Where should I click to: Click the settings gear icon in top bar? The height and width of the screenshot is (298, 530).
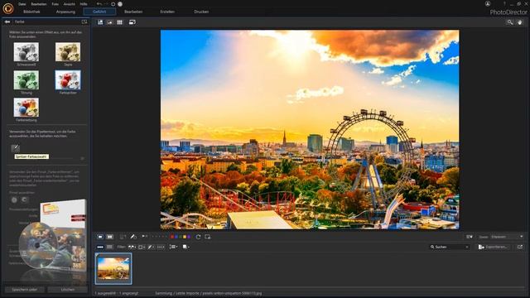point(113,4)
